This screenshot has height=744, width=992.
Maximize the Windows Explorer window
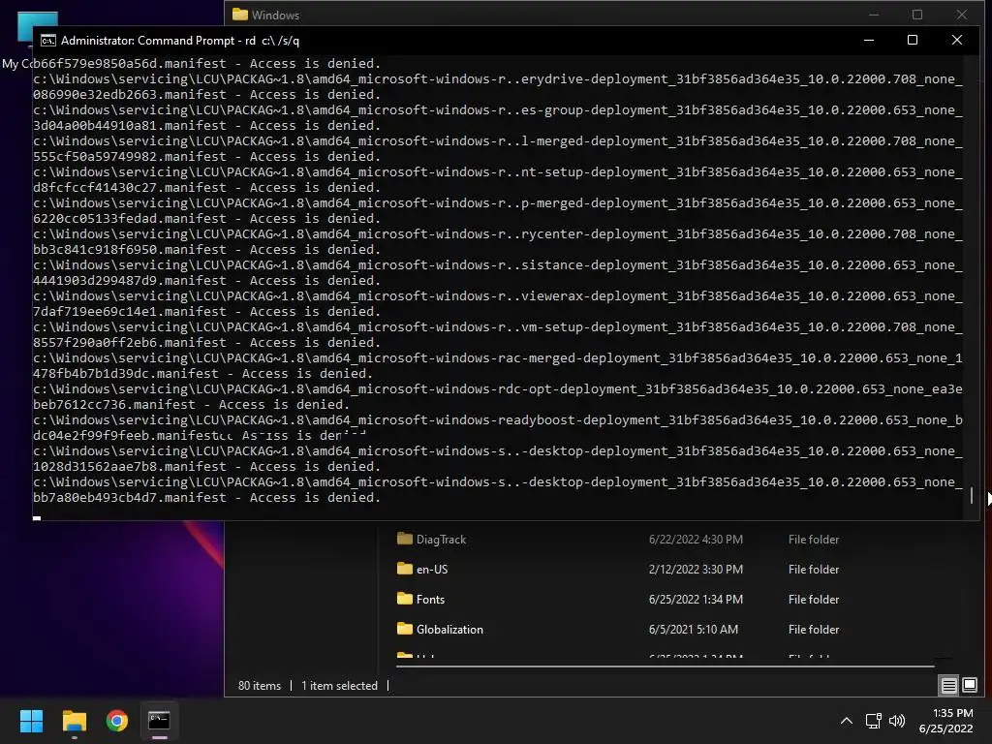click(917, 15)
